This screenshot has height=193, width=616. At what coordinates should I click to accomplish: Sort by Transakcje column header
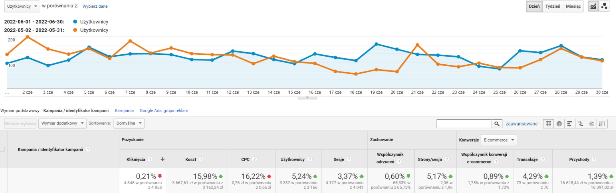point(527,159)
